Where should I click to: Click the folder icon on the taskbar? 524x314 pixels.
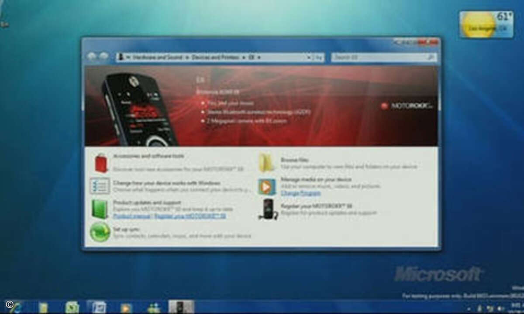tap(43, 307)
